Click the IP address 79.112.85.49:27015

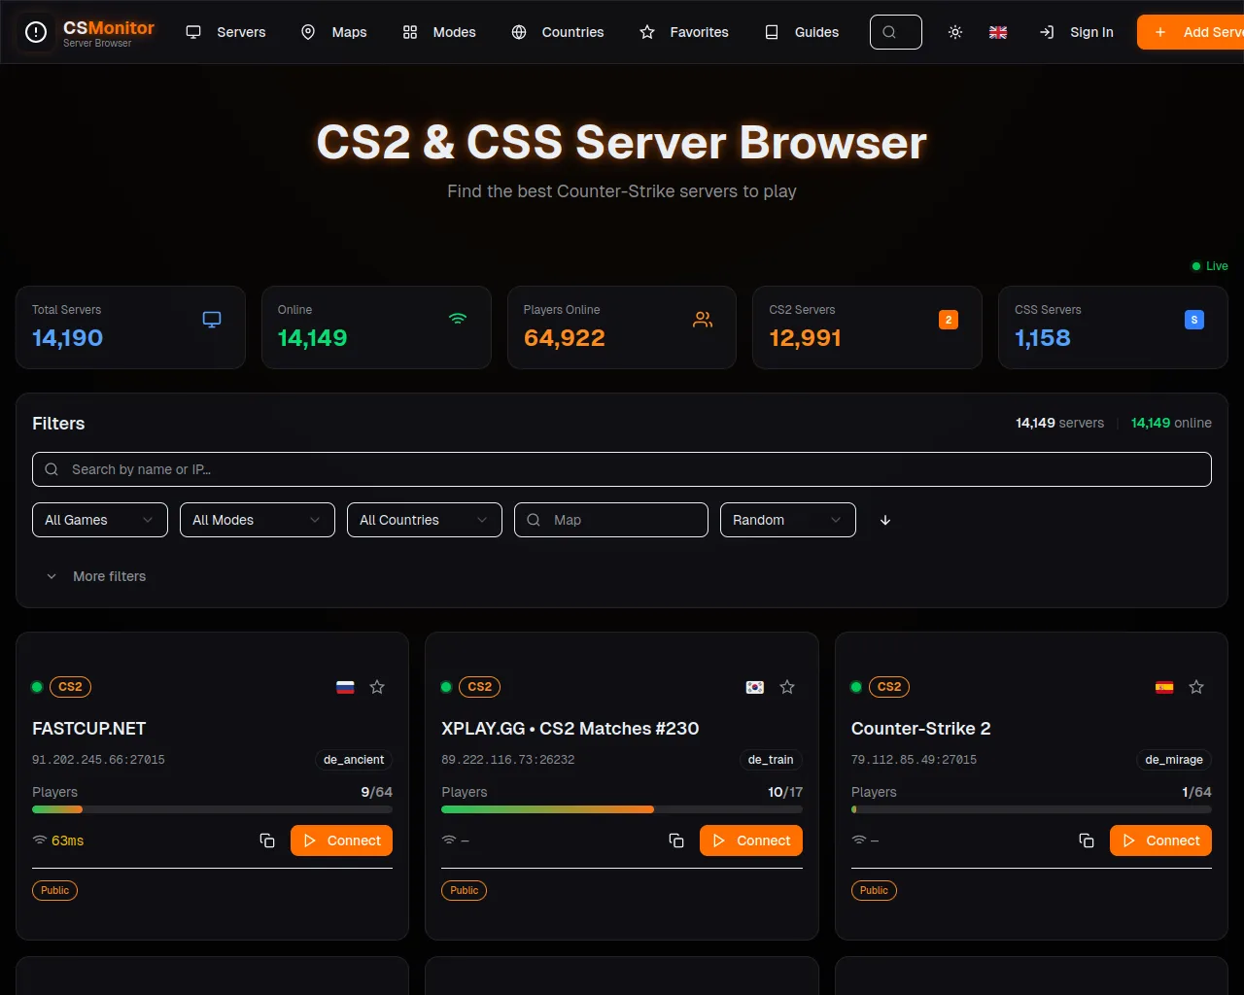tap(915, 760)
